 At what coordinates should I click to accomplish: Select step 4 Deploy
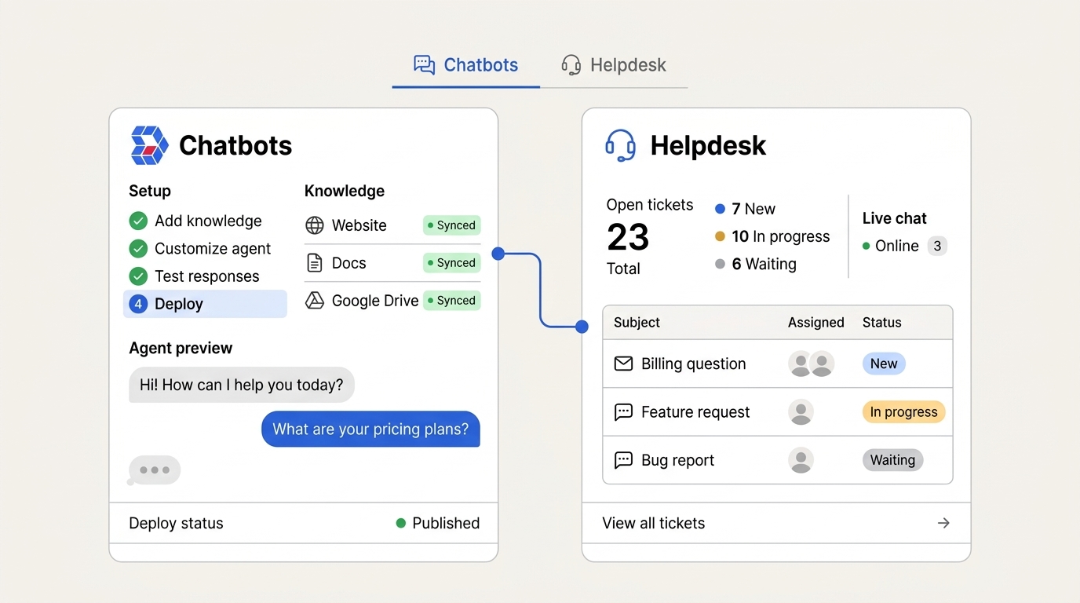coord(205,304)
